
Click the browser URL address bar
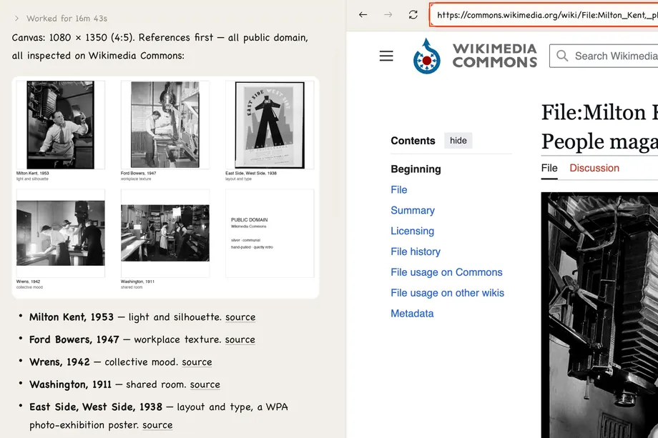(544, 15)
